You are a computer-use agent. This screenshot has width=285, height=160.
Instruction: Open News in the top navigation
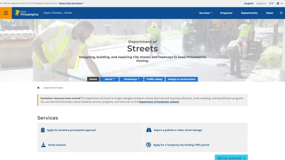[x=269, y=13]
